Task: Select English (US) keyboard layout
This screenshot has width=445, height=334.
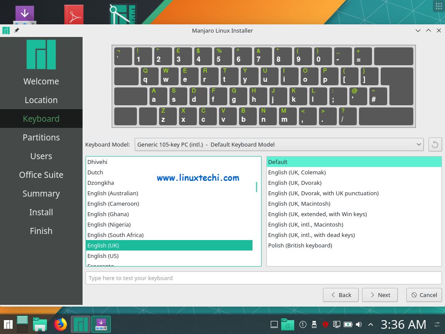Action: pyautogui.click(x=103, y=256)
